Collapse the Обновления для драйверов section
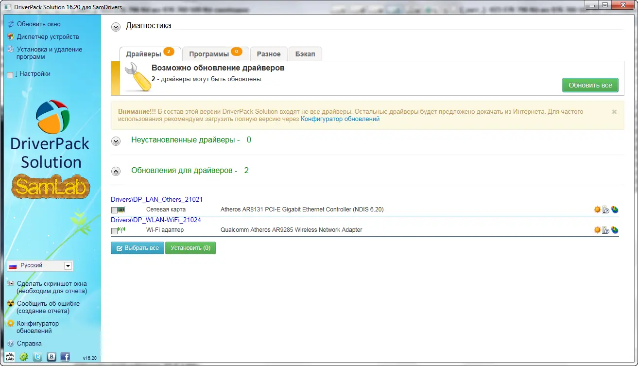638x366 pixels. 116,171
